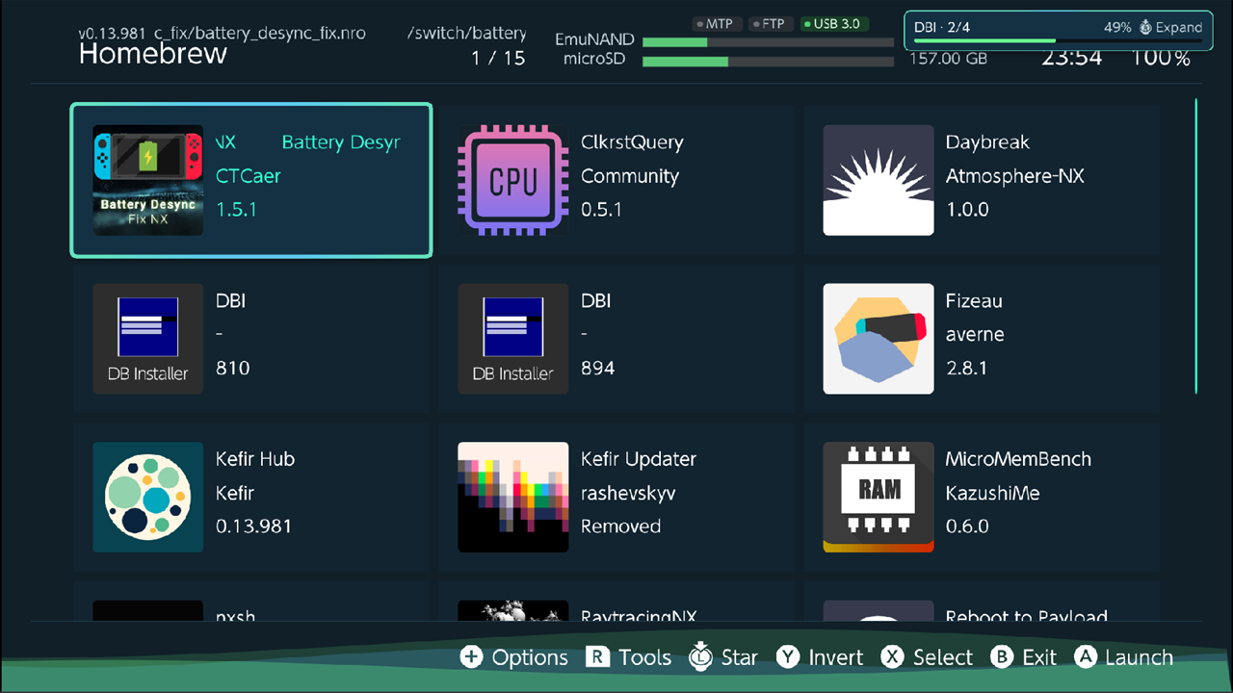Click the Atmosphere-NX author name
Image resolution: width=1233 pixels, height=693 pixels.
point(1015,176)
